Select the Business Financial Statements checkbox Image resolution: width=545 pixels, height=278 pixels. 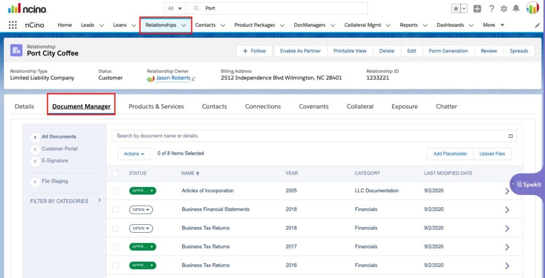115,209
